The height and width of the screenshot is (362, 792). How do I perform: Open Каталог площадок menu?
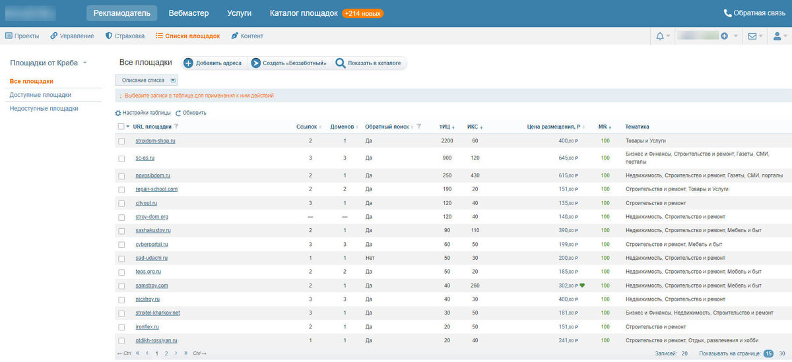pos(304,13)
